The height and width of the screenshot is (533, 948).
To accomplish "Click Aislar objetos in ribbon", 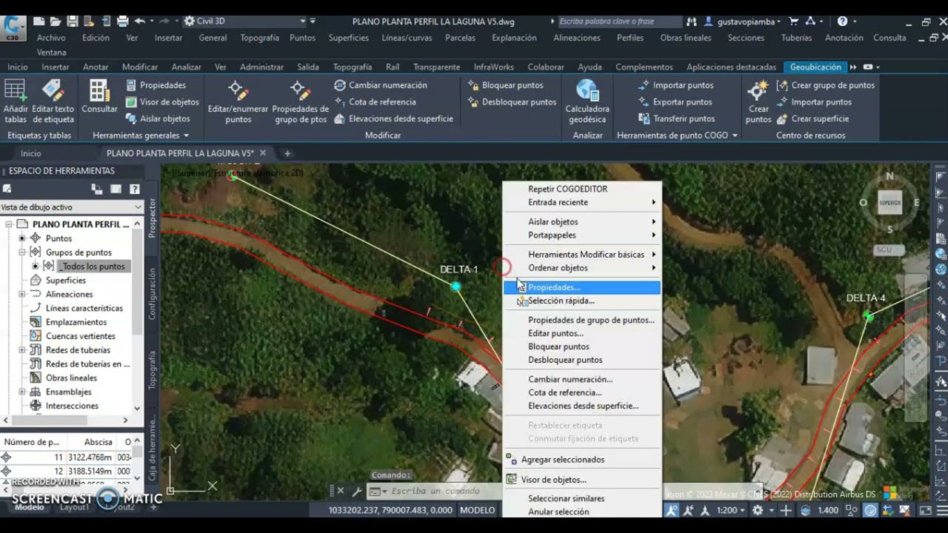I will click(x=157, y=118).
